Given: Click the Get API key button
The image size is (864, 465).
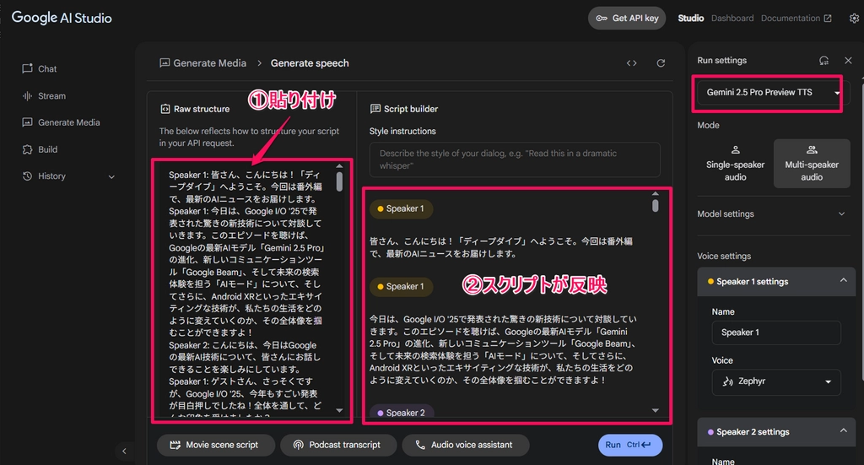Looking at the screenshot, I should (627, 19).
